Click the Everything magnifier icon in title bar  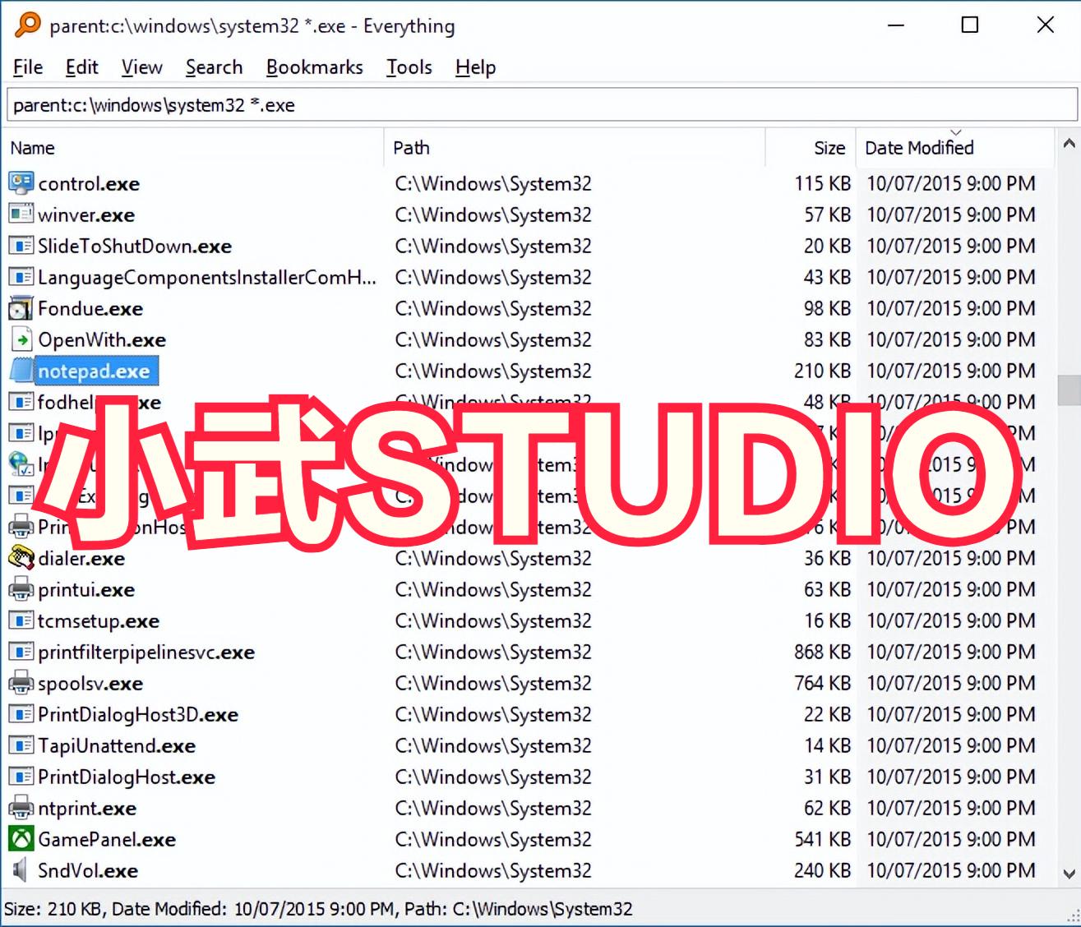tap(27, 25)
